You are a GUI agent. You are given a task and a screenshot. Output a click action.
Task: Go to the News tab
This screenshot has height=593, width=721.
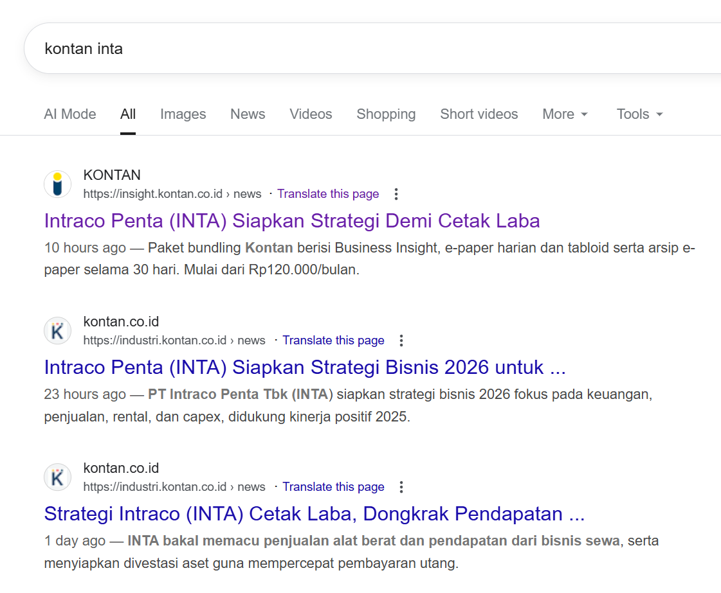(x=248, y=114)
